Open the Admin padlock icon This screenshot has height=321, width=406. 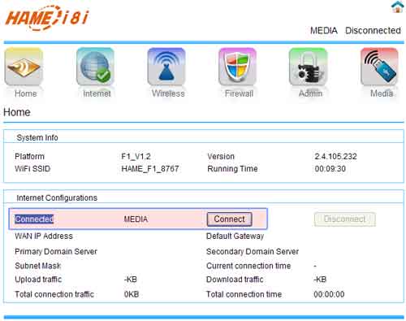tap(309, 67)
